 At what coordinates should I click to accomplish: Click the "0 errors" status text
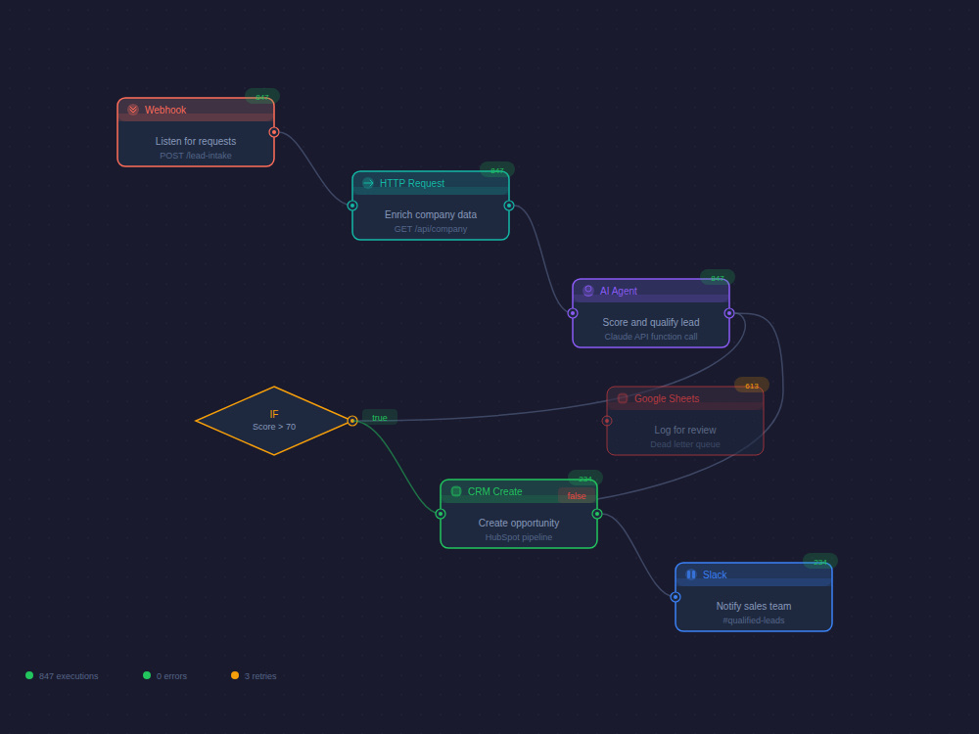coord(171,676)
